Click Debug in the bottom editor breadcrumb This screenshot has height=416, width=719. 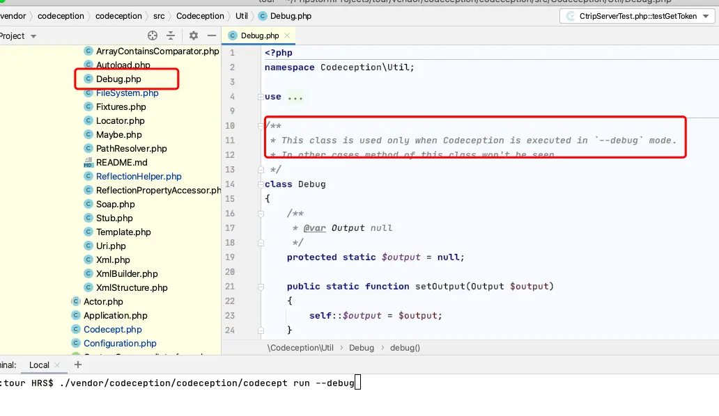pyautogui.click(x=362, y=348)
